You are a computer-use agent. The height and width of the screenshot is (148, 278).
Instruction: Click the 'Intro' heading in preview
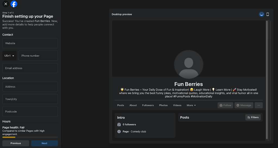[x=121, y=118]
